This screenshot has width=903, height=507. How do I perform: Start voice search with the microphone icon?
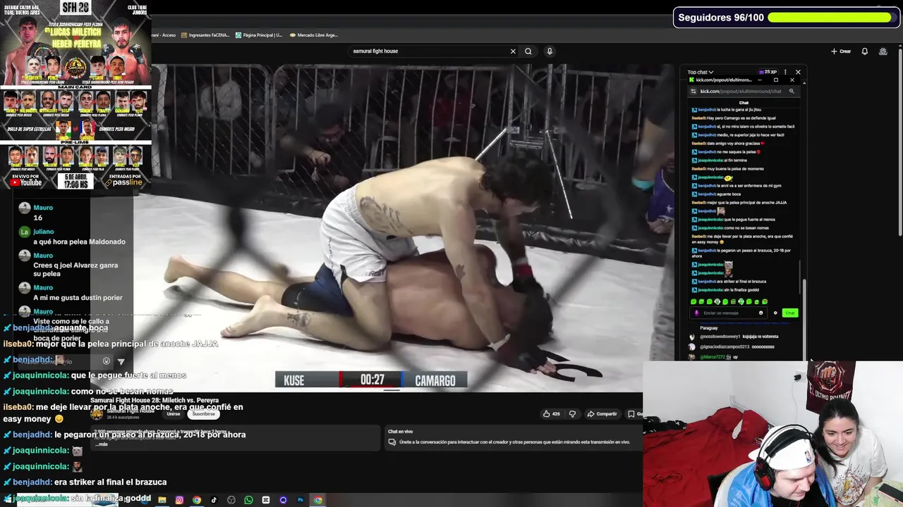[550, 51]
